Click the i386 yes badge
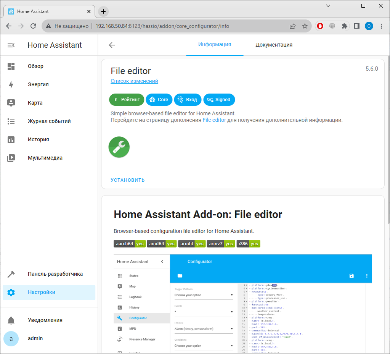Image resolution: width=390 pixels, height=354 pixels. tap(248, 244)
